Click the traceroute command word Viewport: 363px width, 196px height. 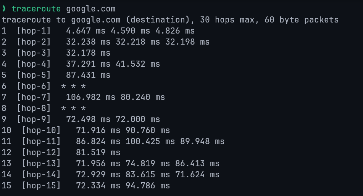click(x=36, y=8)
